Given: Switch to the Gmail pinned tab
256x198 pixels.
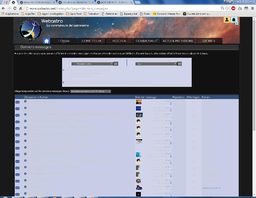Looking at the screenshot, I should [x=6, y=2].
